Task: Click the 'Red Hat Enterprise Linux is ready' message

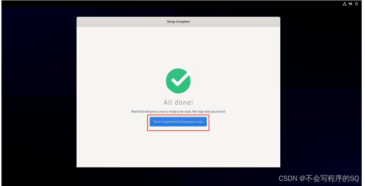Action: coord(178,112)
